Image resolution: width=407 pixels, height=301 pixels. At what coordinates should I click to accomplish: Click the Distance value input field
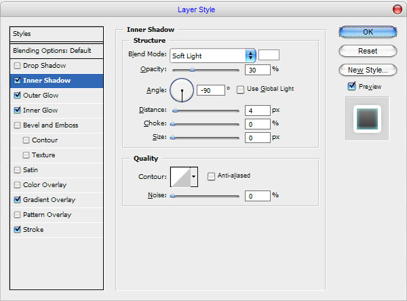258,111
